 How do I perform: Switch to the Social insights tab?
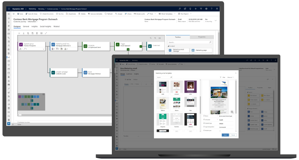point(45,27)
